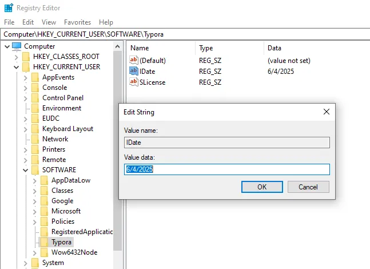Click the Data column header
The width and height of the screenshot is (370, 269).
click(316, 48)
